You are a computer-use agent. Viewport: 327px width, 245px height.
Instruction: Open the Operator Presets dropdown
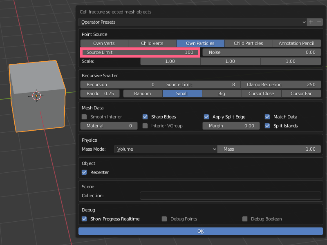click(x=192, y=22)
